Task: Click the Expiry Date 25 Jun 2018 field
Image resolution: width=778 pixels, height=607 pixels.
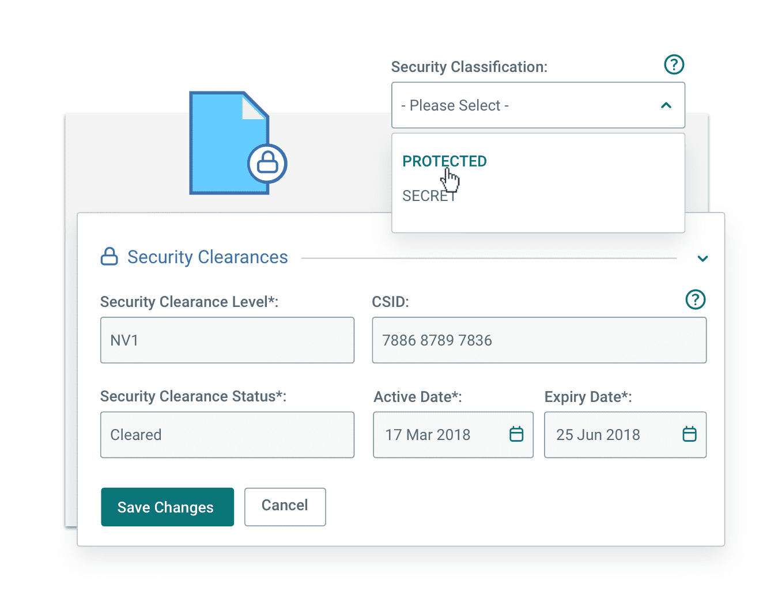Action: pos(625,435)
